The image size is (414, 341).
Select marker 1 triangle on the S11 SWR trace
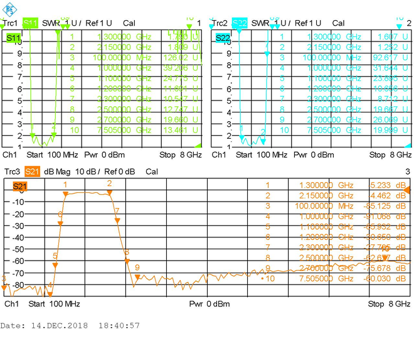33,136
